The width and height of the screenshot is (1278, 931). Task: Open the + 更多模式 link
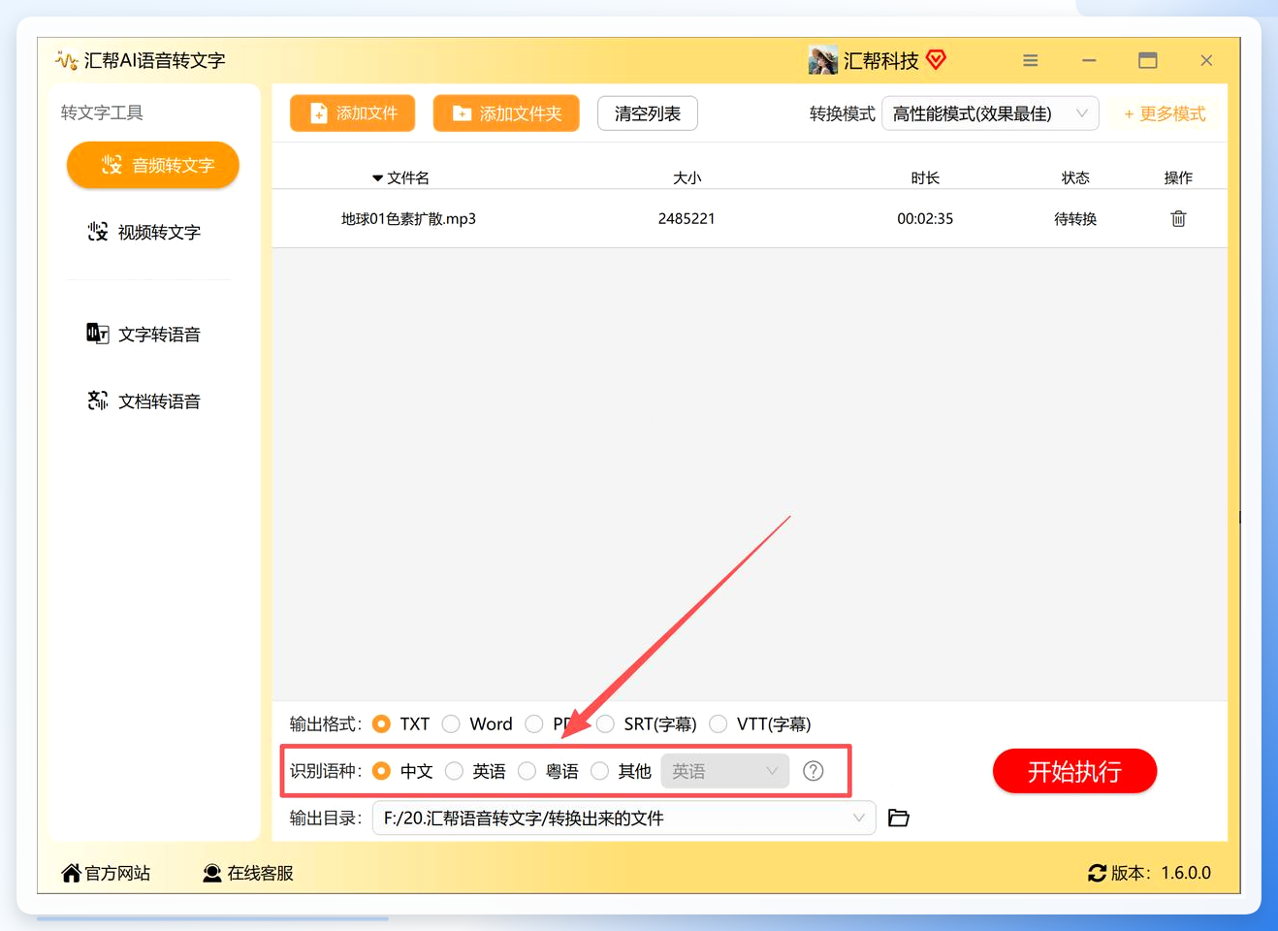[1165, 113]
